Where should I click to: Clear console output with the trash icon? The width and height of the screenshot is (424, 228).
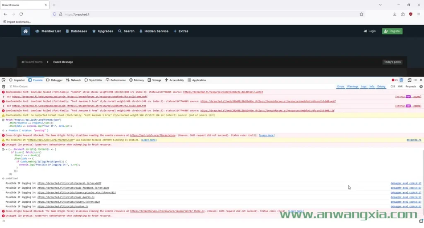(3, 87)
